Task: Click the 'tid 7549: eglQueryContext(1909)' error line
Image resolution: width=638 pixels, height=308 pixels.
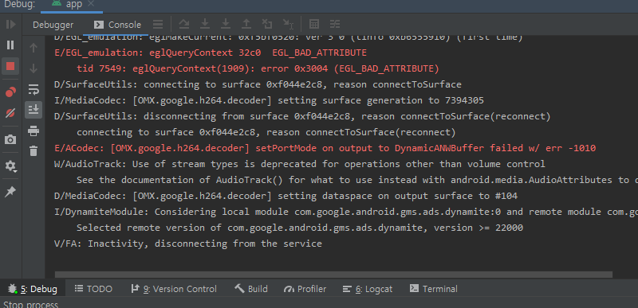Action: [x=258, y=68]
